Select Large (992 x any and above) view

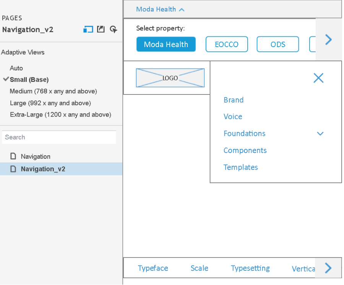pyautogui.click(x=50, y=103)
